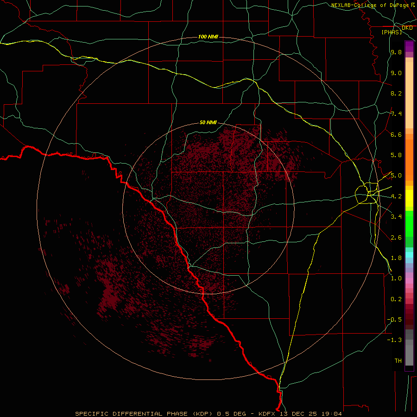The image size is (417, 417).
Task: Click the 7.4 value on the color scale
Action: 396,114
